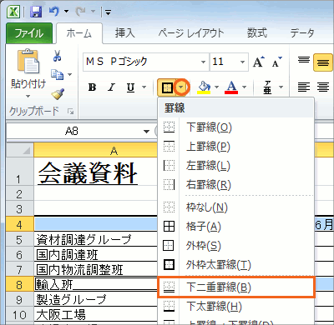Switch to the ホーム tab
Image resolution: width=334 pixels, height=325 pixels.
coord(79,33)
